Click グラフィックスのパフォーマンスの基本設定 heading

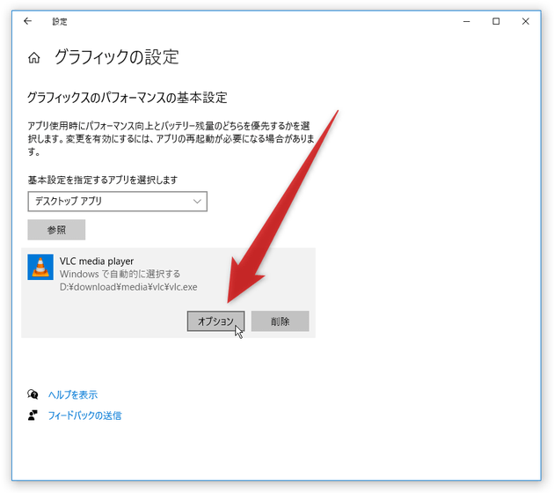pos(128,98)
